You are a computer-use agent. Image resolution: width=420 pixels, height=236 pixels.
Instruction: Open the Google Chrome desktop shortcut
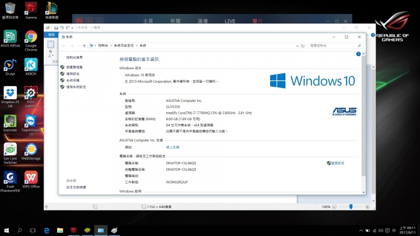pyautogui.click(x=31, y=41)
